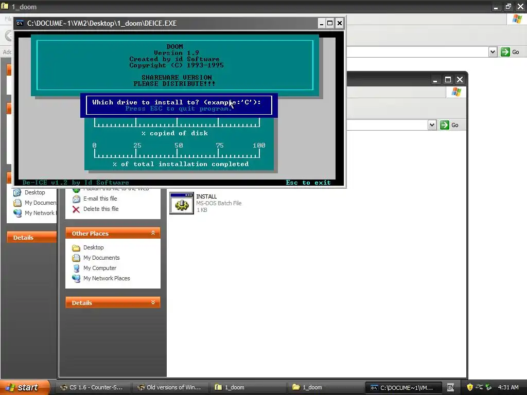Click the Desktop icon in back window sidebar

click(17, 192)
